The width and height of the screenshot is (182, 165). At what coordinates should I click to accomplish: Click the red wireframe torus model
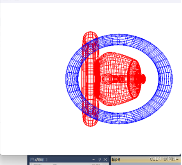pos(90,79)
